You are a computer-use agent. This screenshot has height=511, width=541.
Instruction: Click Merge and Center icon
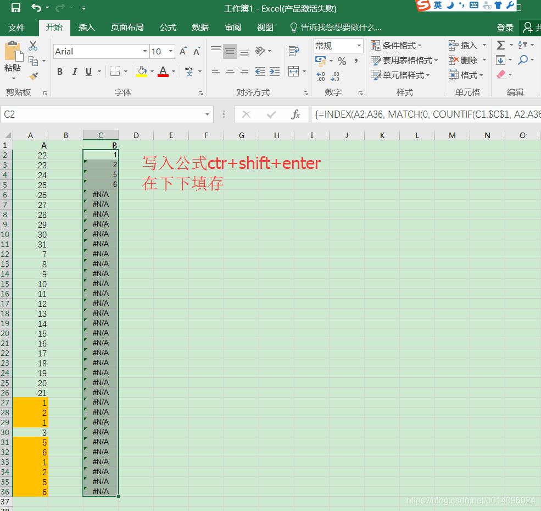click(294, 72)
